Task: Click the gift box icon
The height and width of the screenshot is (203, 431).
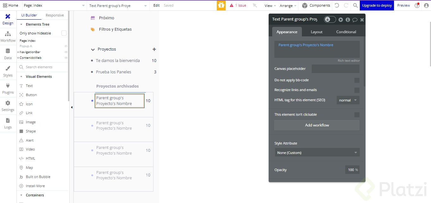Action: (221, 5)
